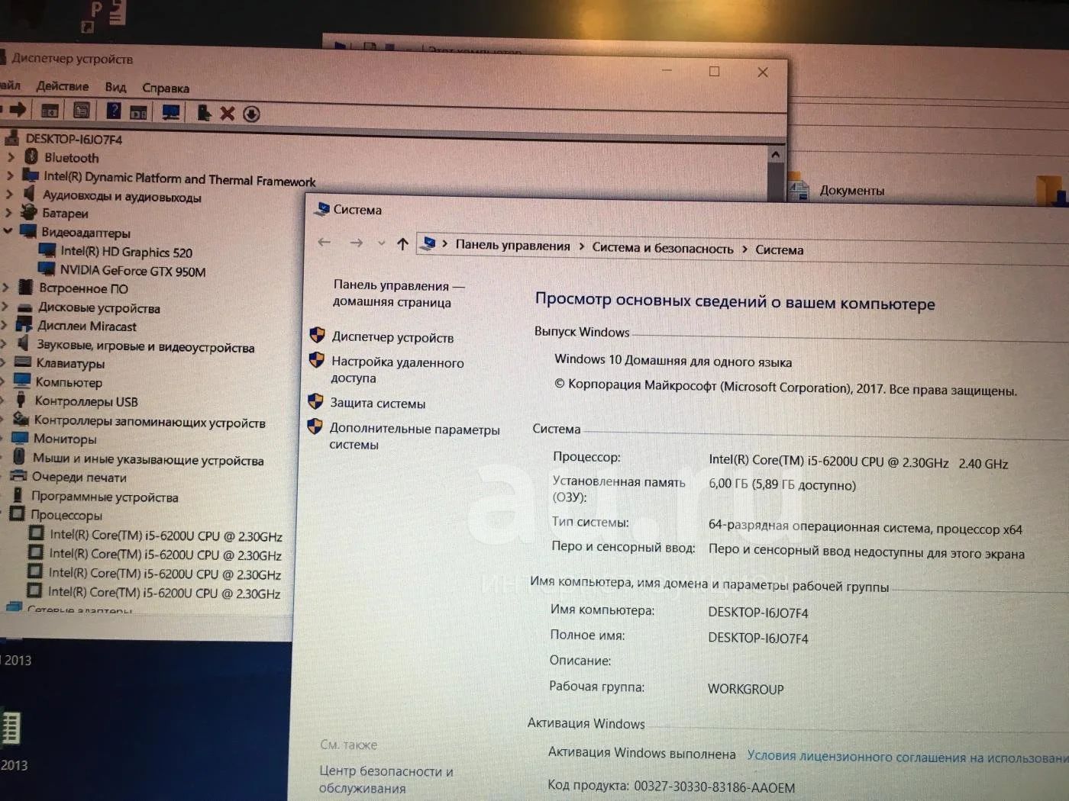Scan for hardware changes monitor icon
The height and width of the screenshot is (801, 1069).
click(x=171, y=113)
